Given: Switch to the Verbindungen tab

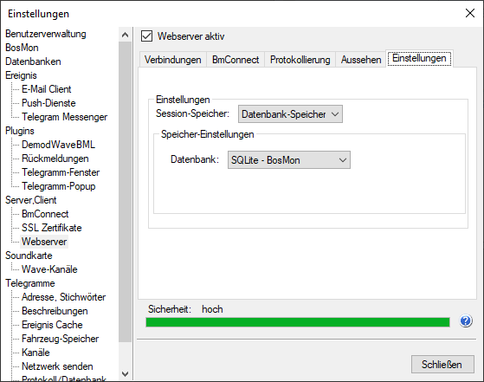Looking at the screenshot, I should point(173,60).
